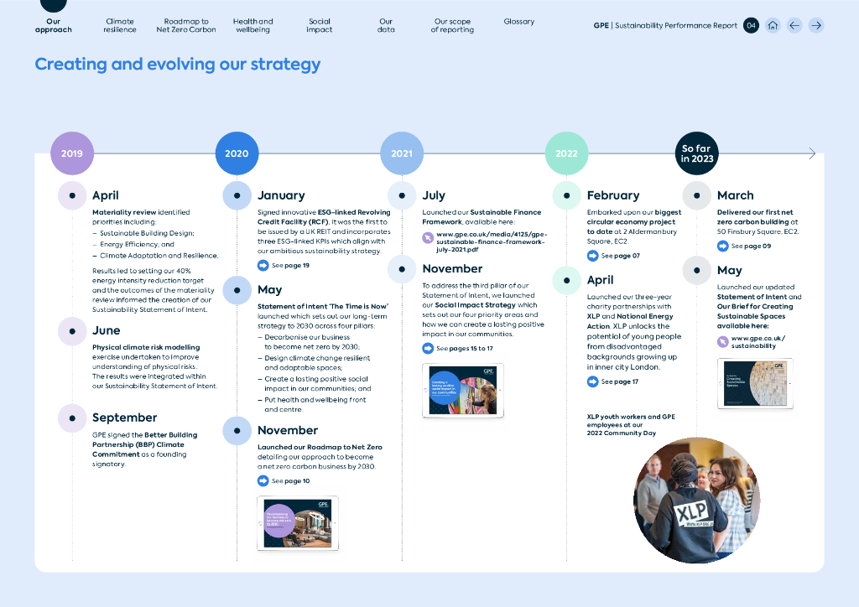Click 'ESG-linked Revolving Credit Facility (RCF)' text

[324, 217]
